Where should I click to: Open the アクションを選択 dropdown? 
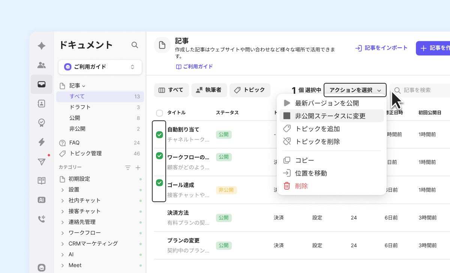coord(355,90)
